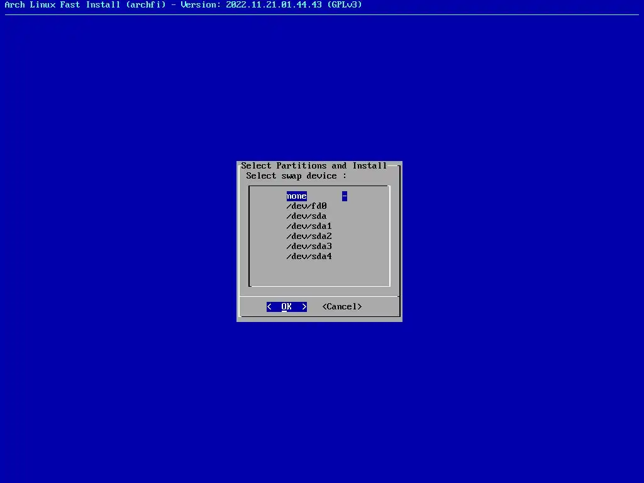
Task: Click the "Select swap device :" prompt text
Action: coord(296,176)
